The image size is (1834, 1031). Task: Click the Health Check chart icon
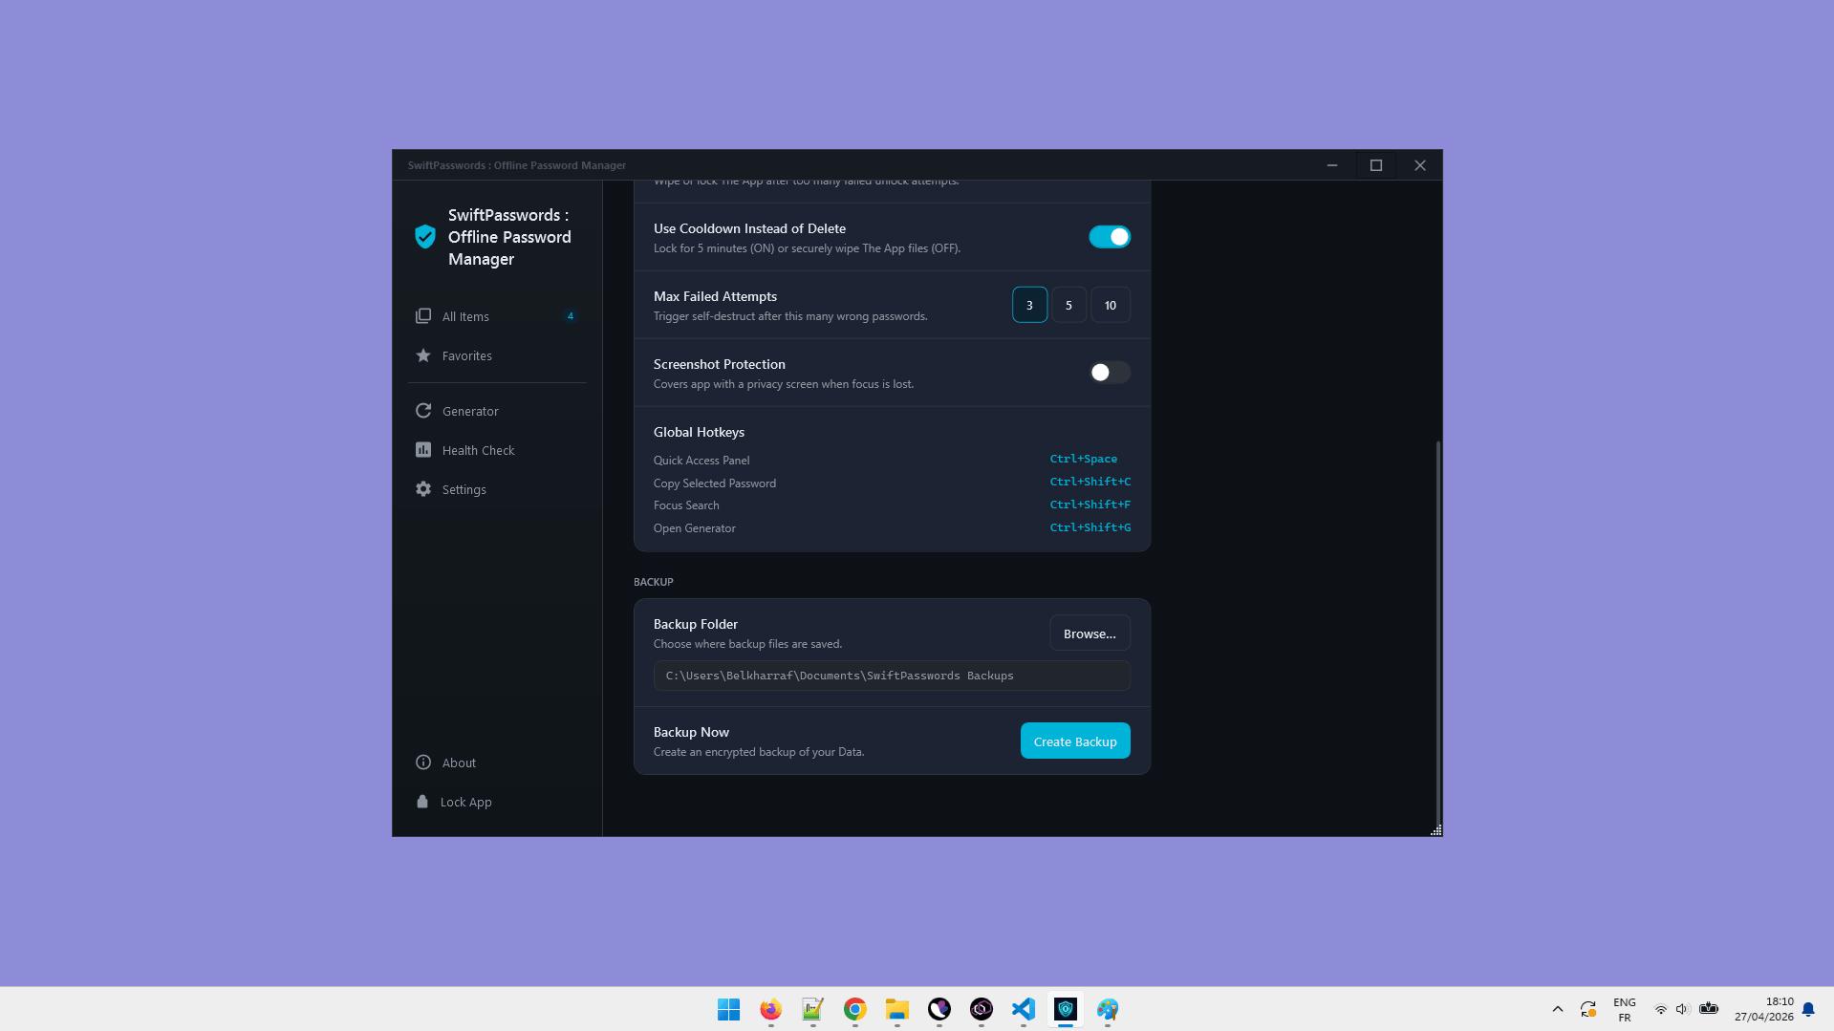423,450
